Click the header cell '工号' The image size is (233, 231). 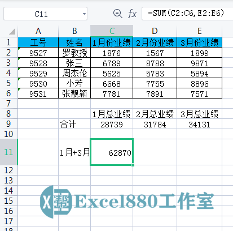click(x=38, y=42)
